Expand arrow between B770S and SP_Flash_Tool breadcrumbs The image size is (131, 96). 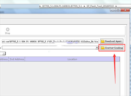[x=84, y=6]
